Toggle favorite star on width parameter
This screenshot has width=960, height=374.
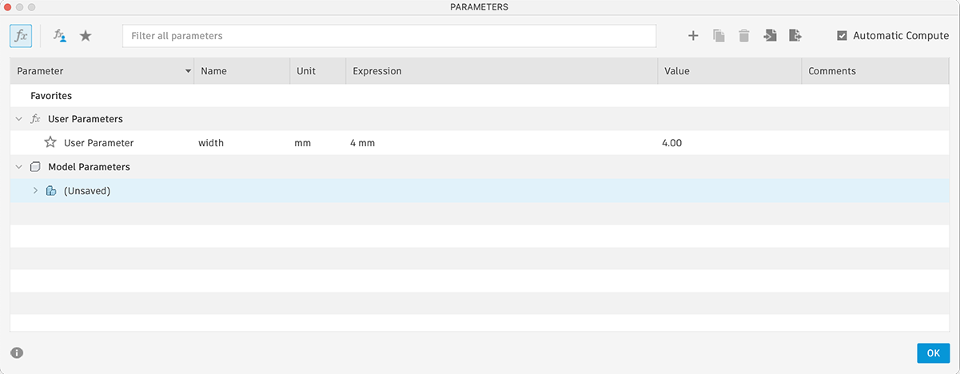[x=50, y=143]
